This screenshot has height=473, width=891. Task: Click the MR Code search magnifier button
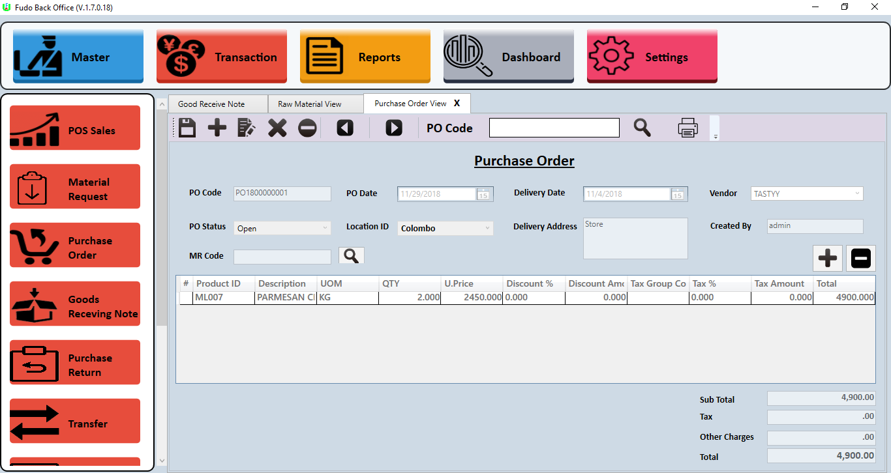click(352, 256)
